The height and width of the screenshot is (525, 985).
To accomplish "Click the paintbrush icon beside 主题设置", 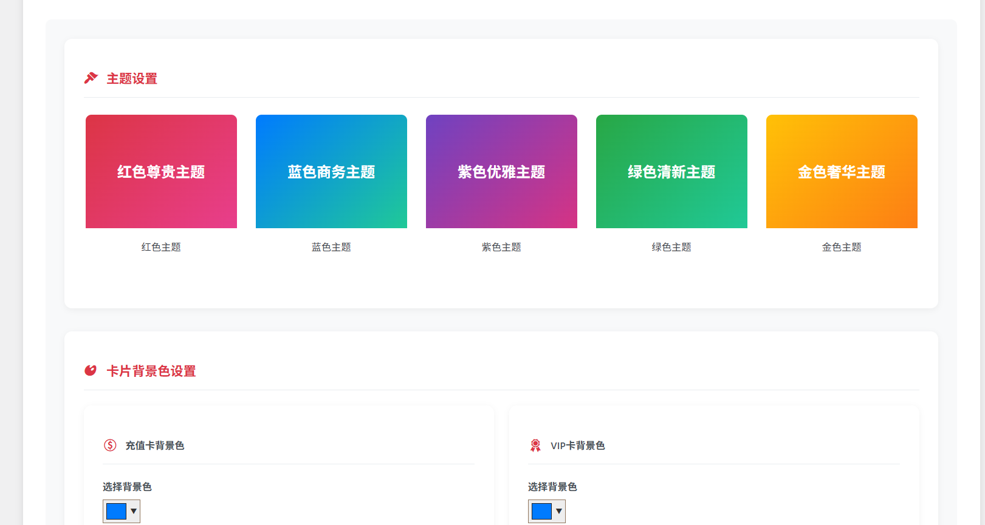I will coord(91,78).
